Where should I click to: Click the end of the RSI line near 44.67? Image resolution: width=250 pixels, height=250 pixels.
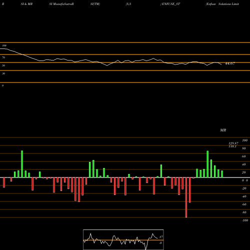point(221,64)
